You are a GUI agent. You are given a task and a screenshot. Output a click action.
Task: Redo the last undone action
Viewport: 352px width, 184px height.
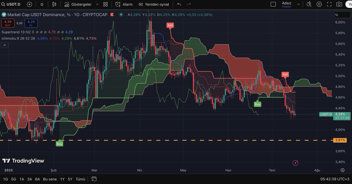pyautogui.click(x=189, y=4)
